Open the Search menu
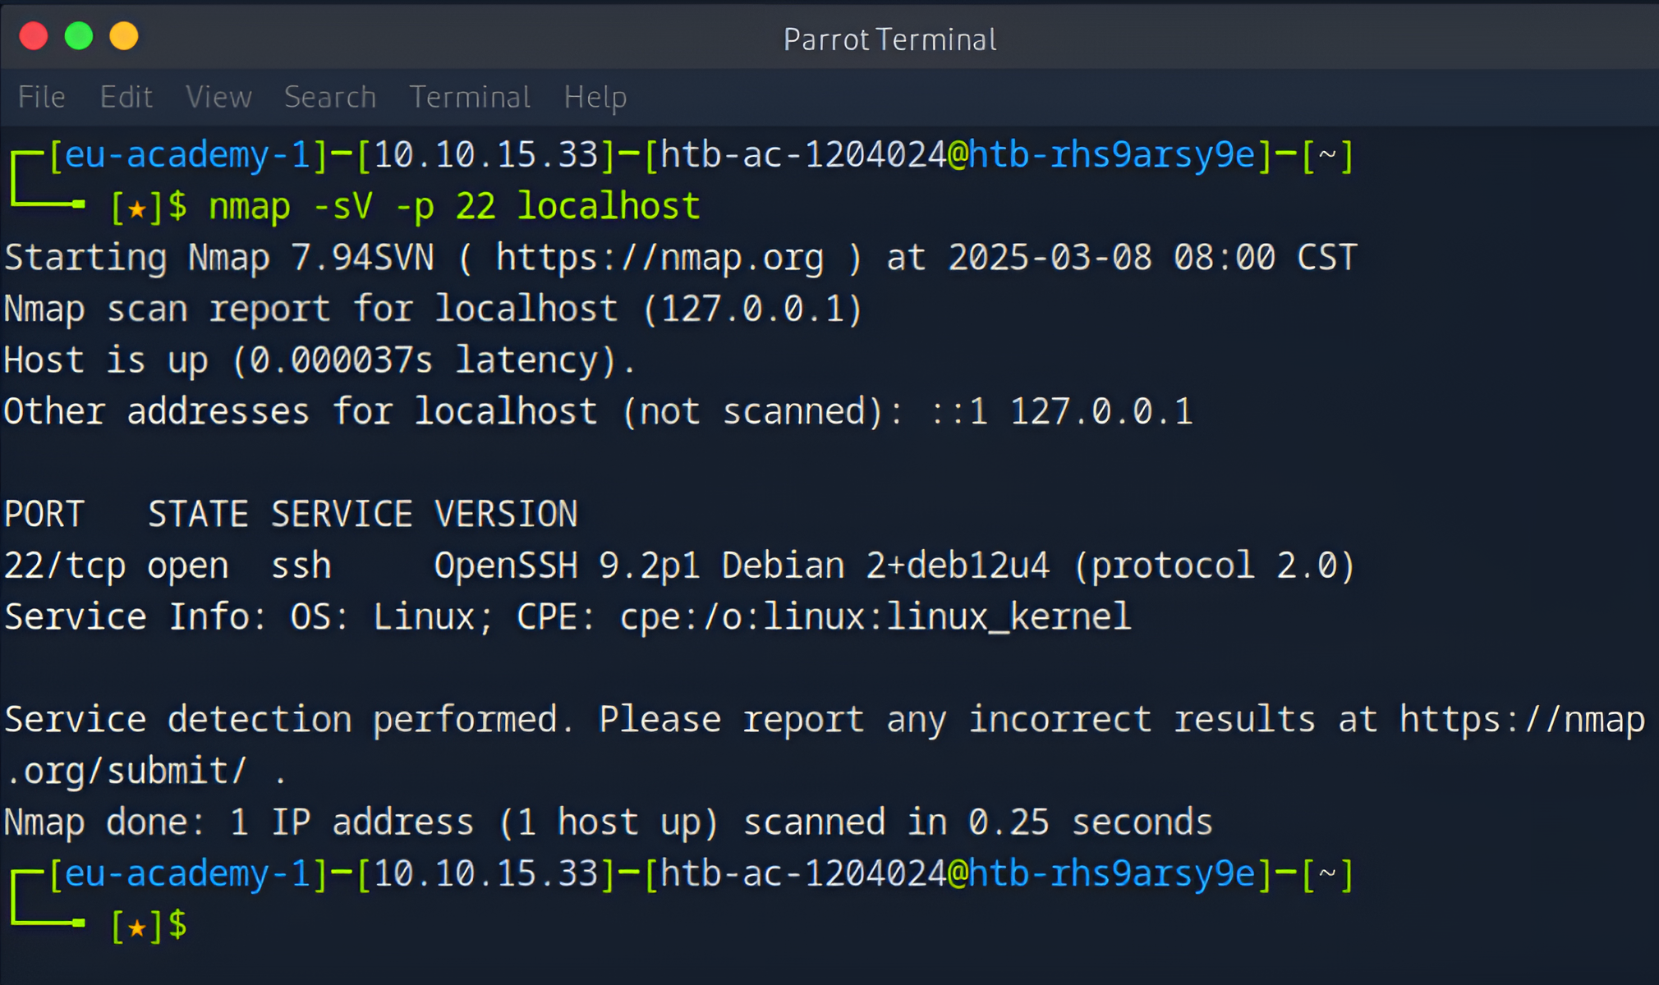This screenshot has height=985, width=1659. tap(330, 97)
